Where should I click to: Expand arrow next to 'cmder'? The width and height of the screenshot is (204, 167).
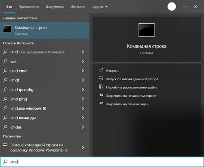coord(83,127)
